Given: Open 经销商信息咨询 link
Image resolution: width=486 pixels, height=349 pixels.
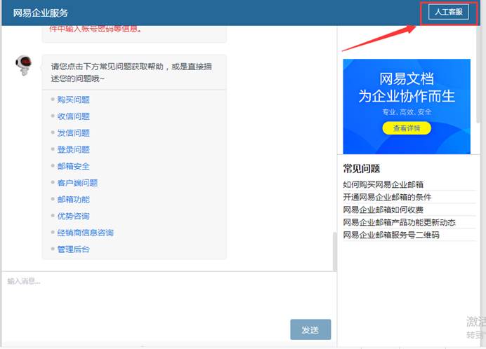Looking at the screenshot, I should pos(86,233).
